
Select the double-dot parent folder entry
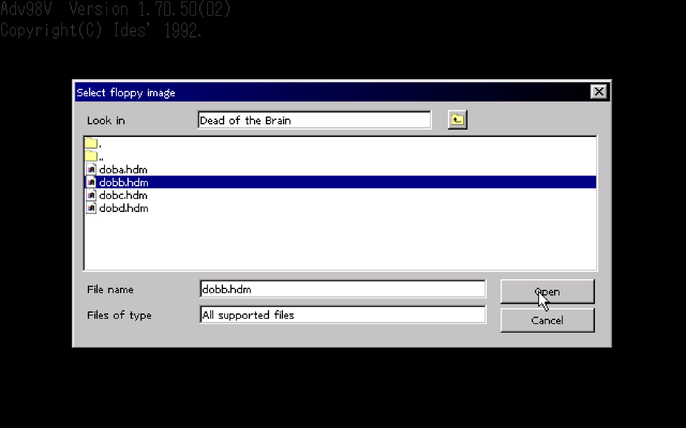pos(340,156)
